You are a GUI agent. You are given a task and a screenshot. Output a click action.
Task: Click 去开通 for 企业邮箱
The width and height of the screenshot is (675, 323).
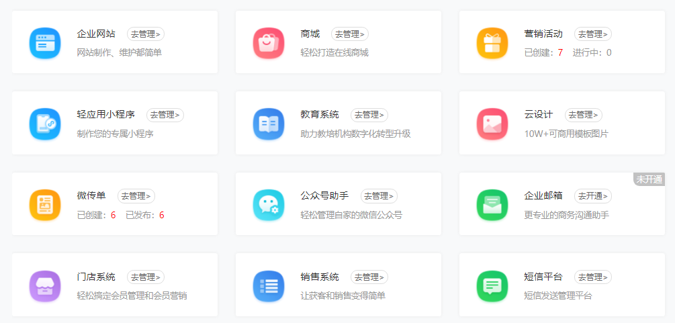pos(593,196)
